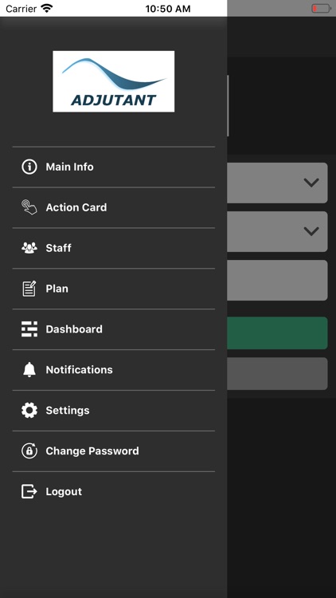336x598 pixels.
Task: Tap the Action Card hand-touch icon
Action: (x=29, y=207)
